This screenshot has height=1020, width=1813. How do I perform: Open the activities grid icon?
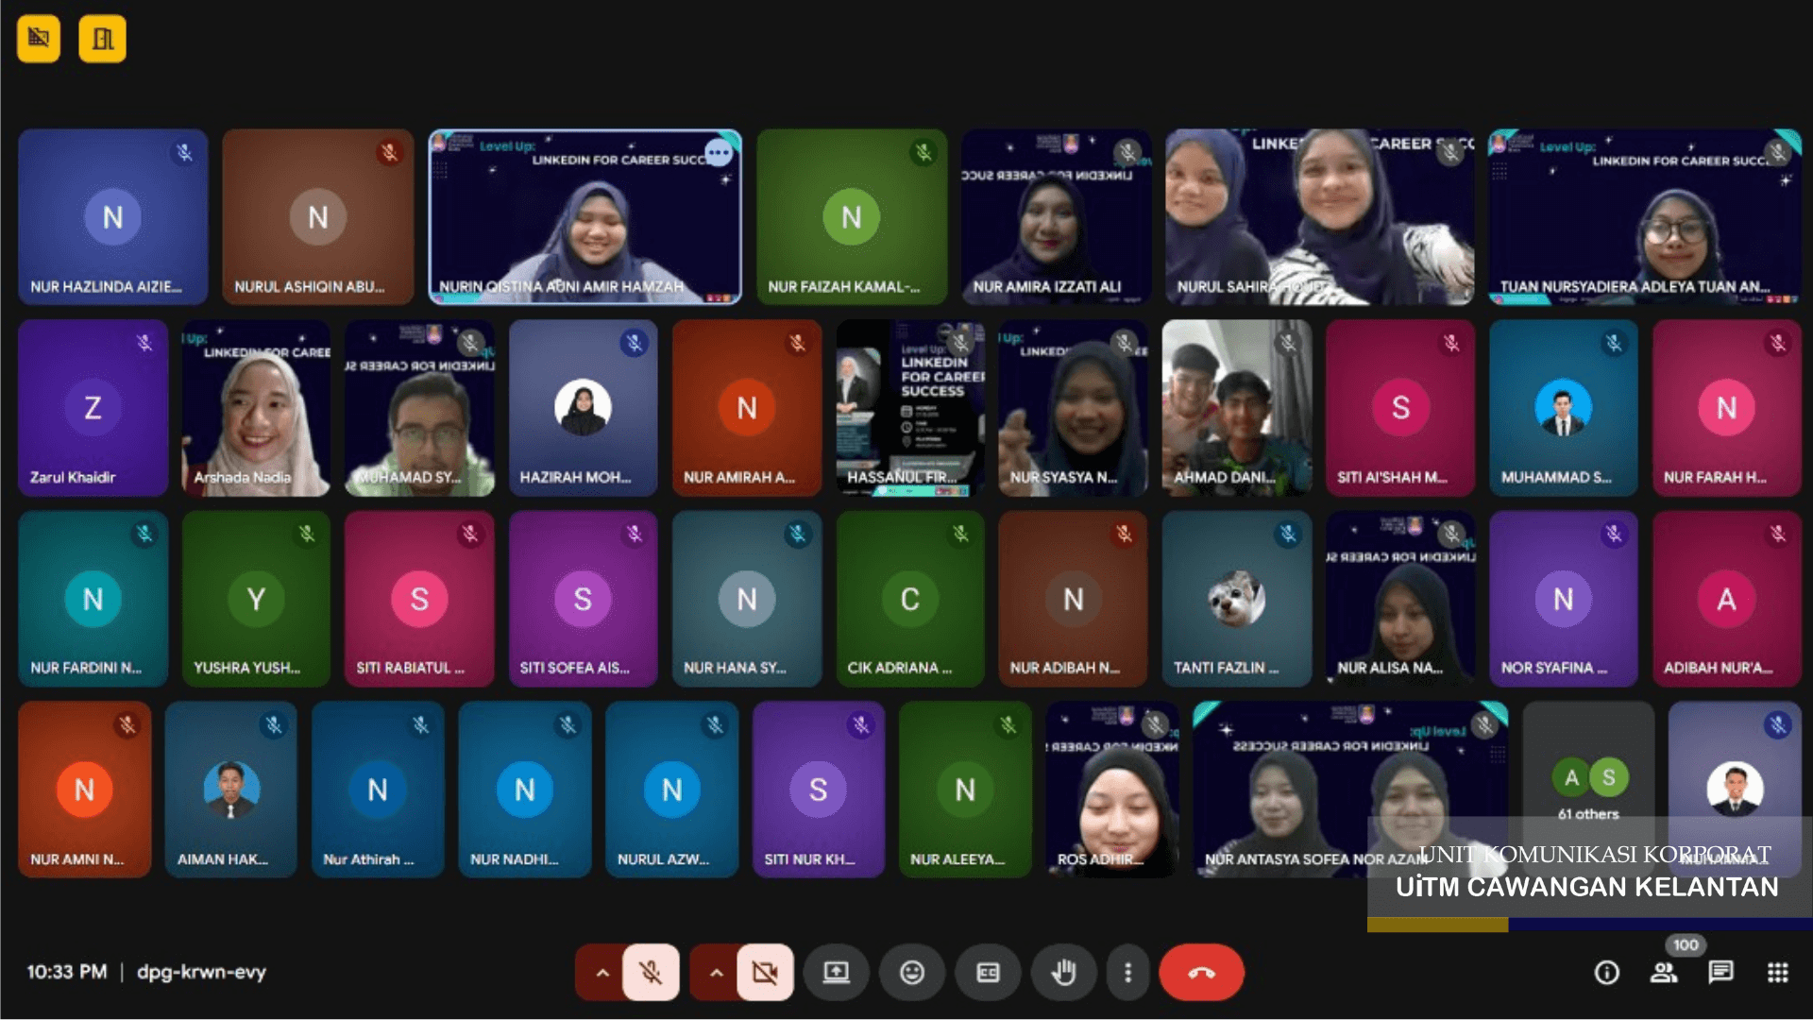1777,973
